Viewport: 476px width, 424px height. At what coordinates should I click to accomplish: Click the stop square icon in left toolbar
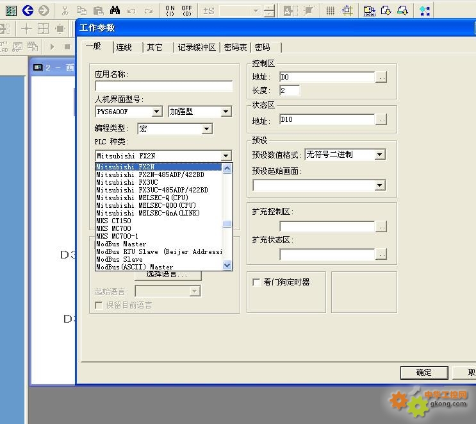coord(67,47)
